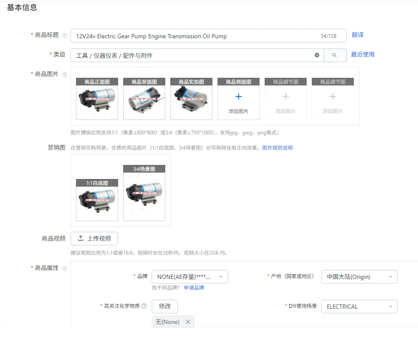View help info next to 商品图片
418x355 pixels.
click(65, 74)
